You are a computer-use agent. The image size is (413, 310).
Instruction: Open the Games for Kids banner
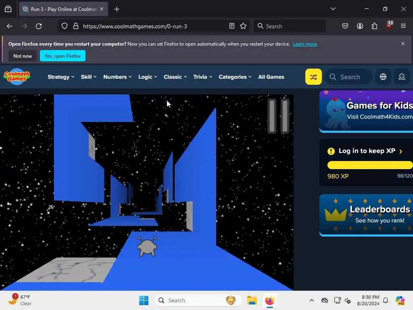coord(366,111)
